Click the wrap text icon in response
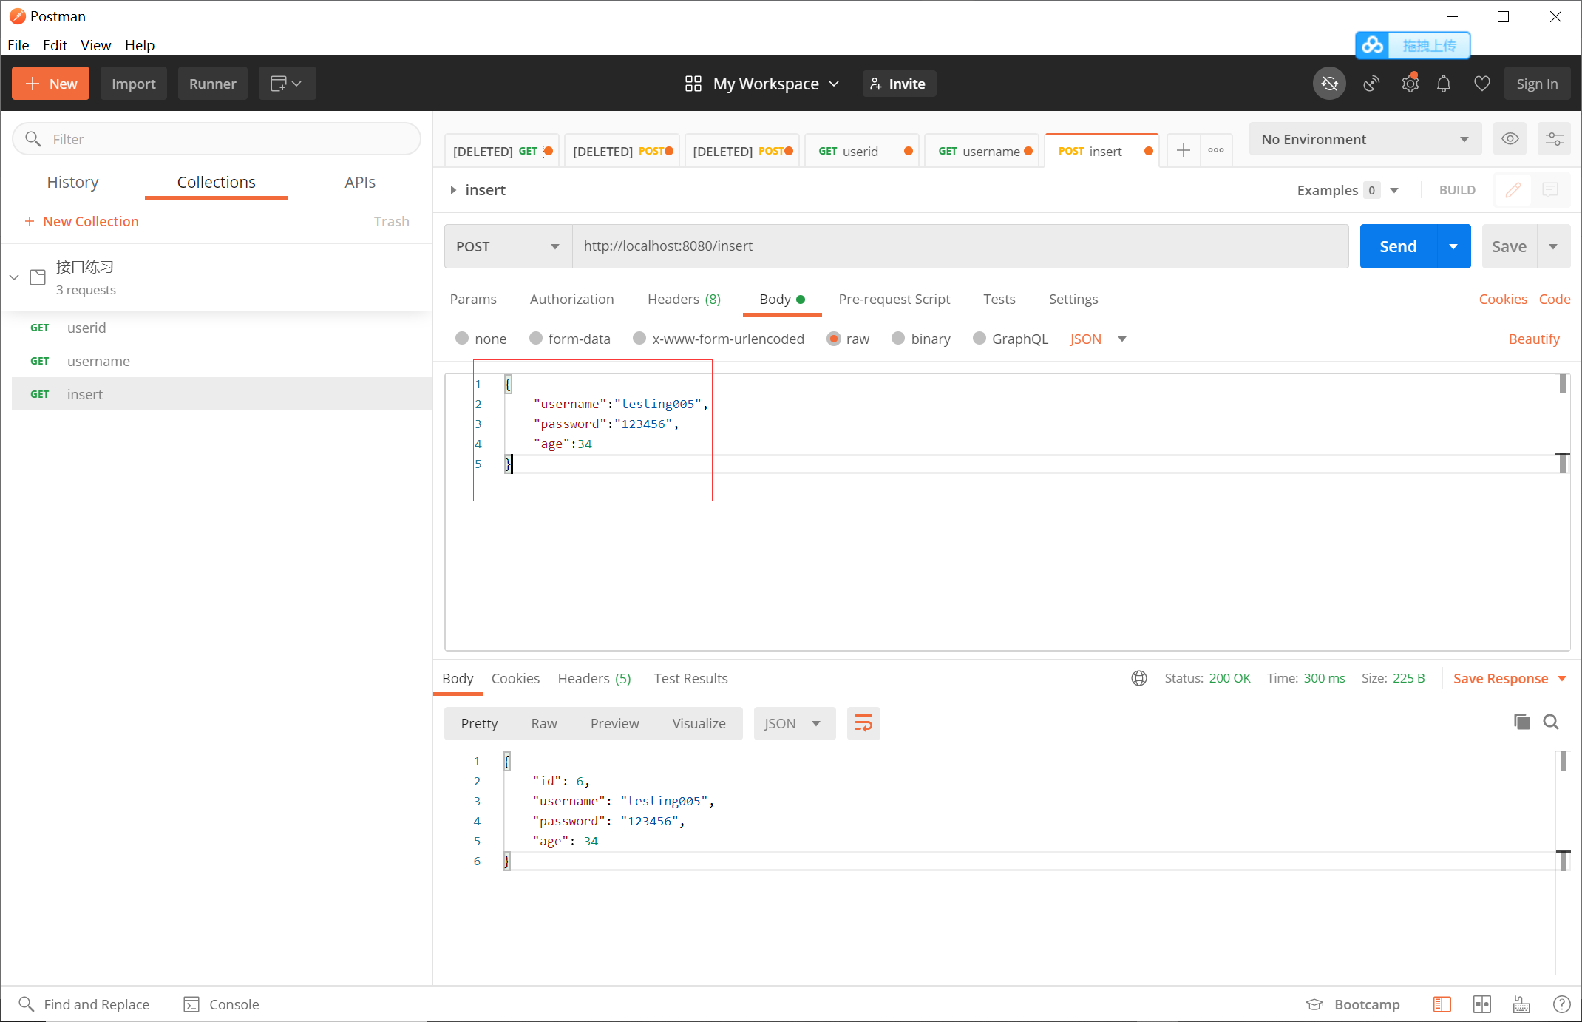The image size is (1582, 1022). click(x=863, y=723)
